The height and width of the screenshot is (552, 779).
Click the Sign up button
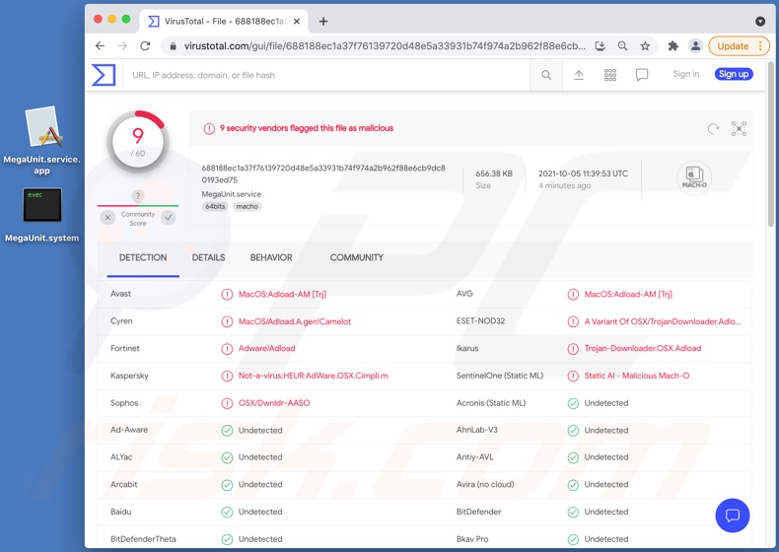[734, 74]
